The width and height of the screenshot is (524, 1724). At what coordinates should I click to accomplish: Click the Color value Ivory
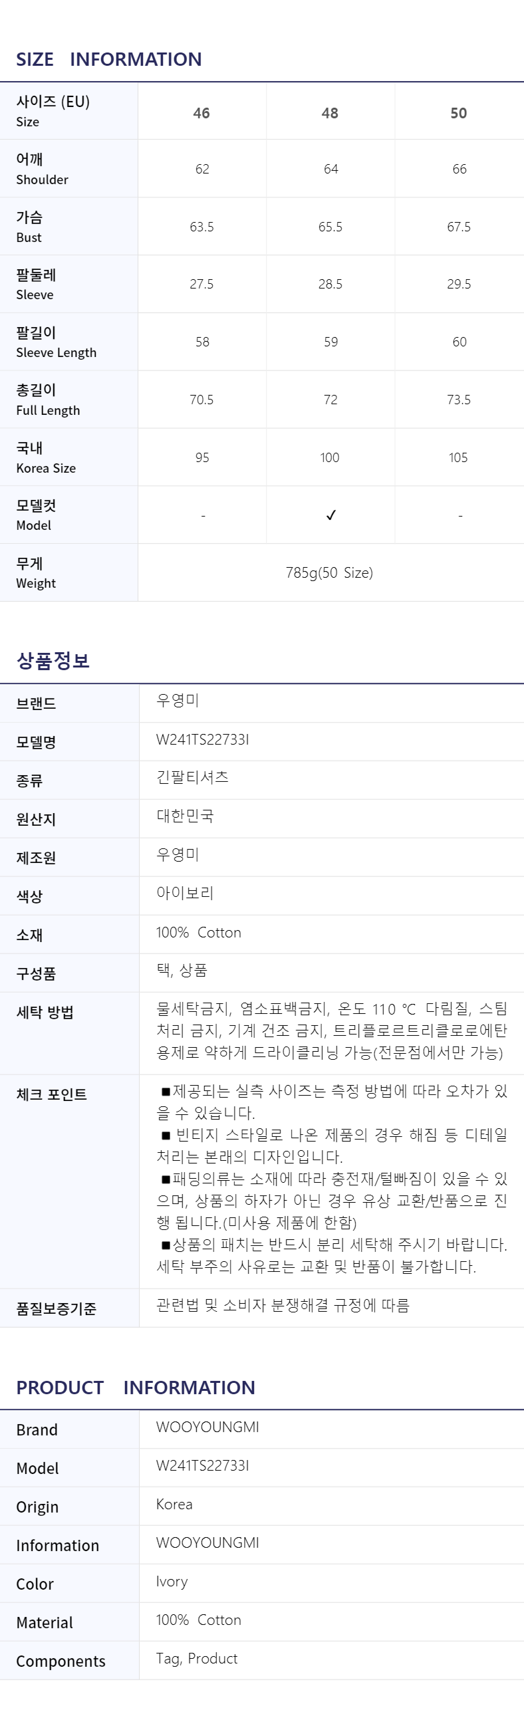click(x=172, y=1582)
